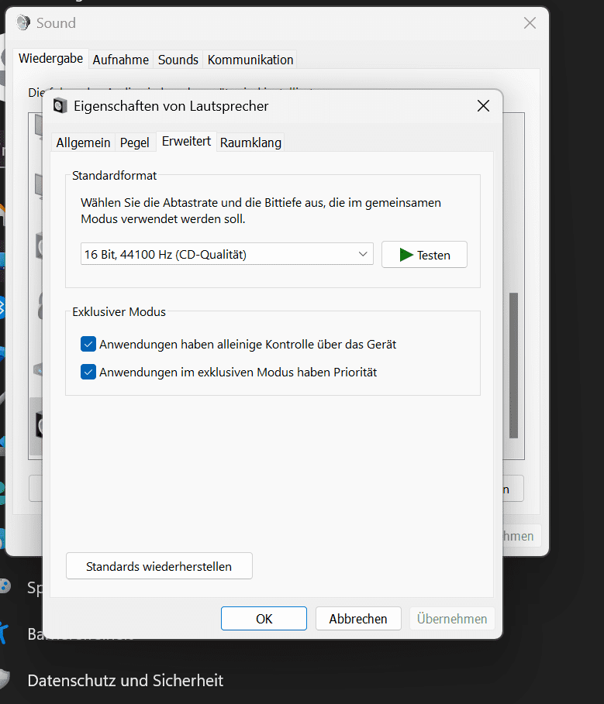Viewport: 604px width, 704px height.
Task: Click the Abbrechen button
Action: click(358, 619)
